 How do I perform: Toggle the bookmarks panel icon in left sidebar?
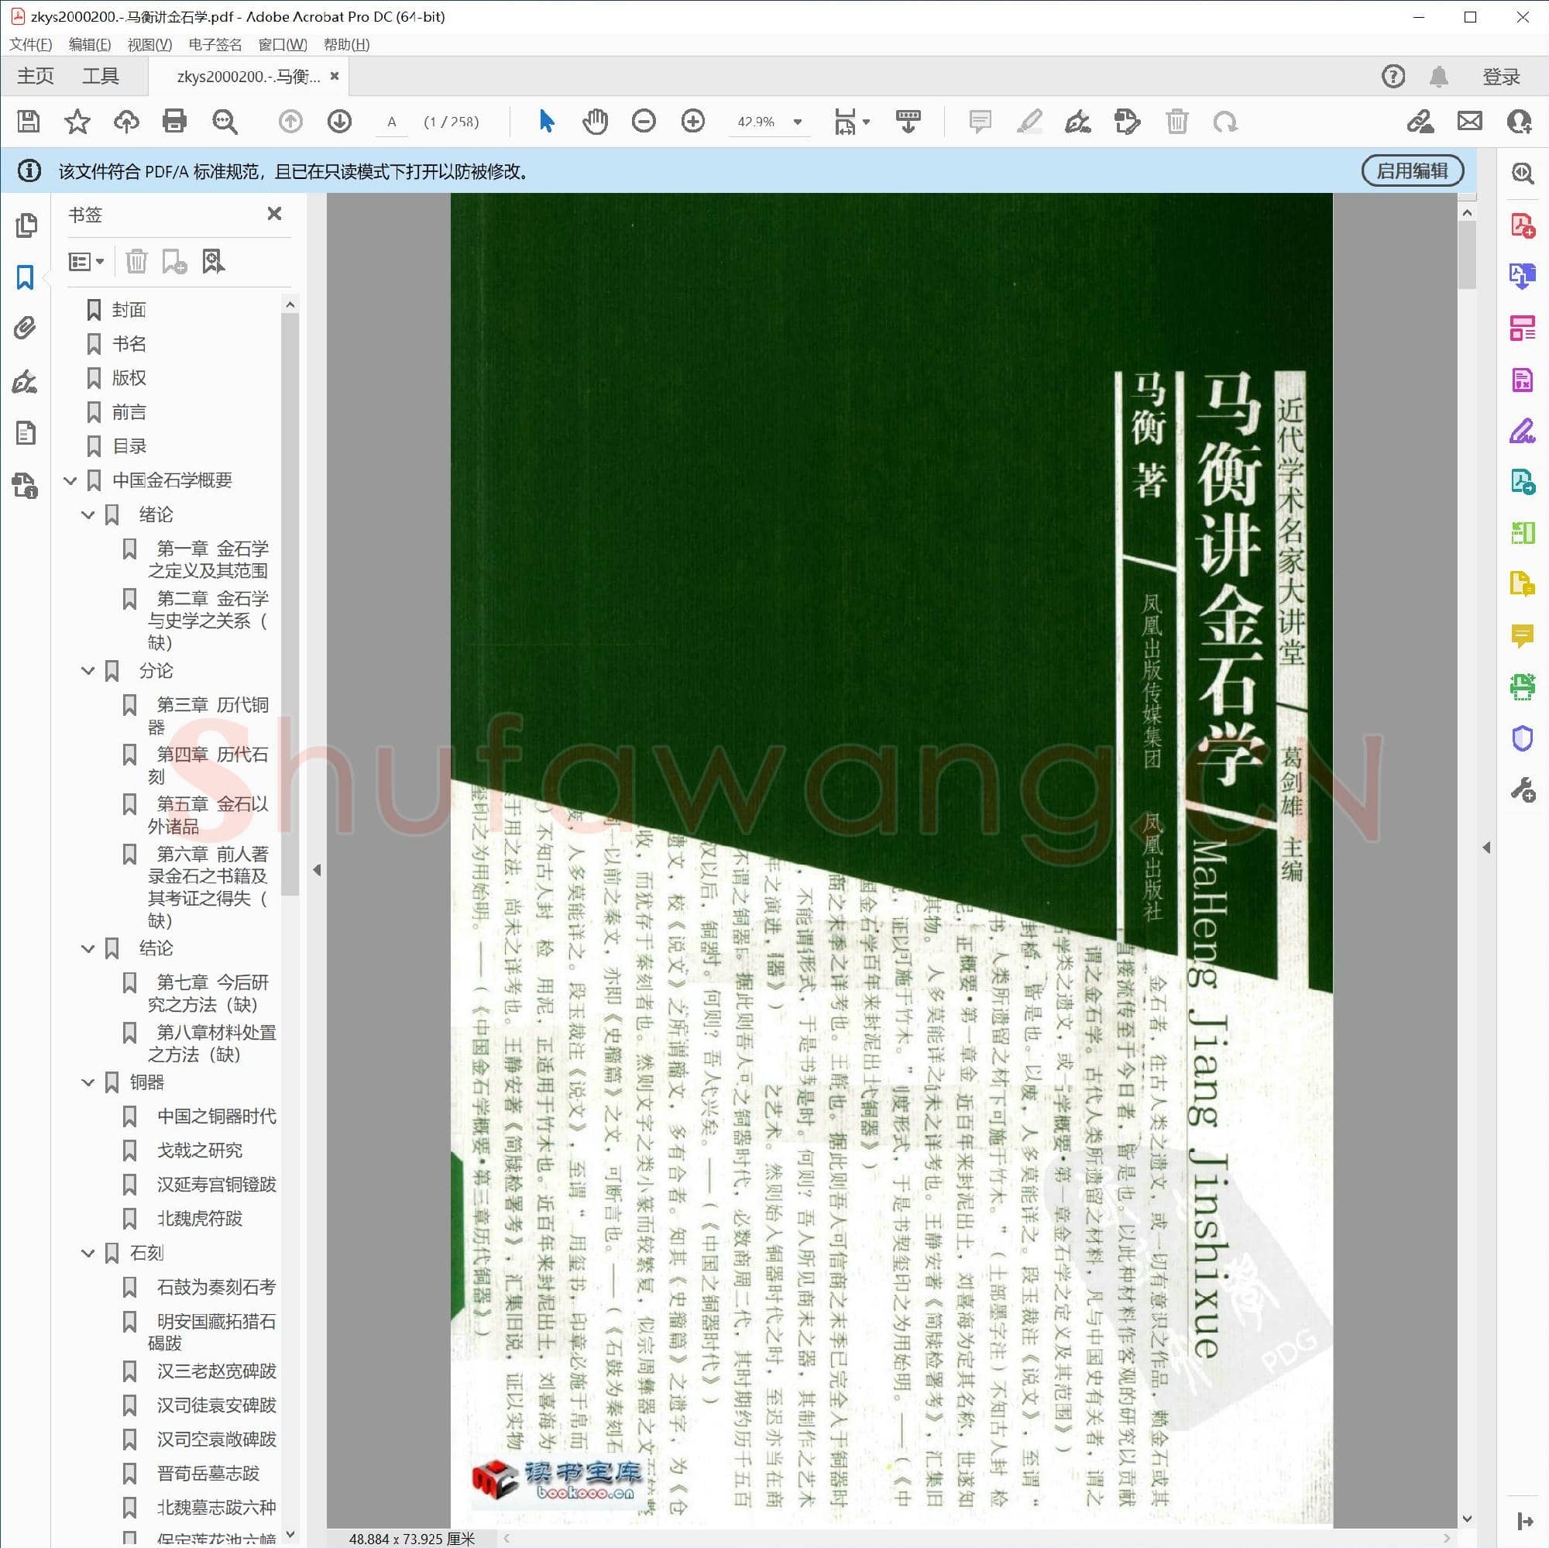click(x=26, y=277)
